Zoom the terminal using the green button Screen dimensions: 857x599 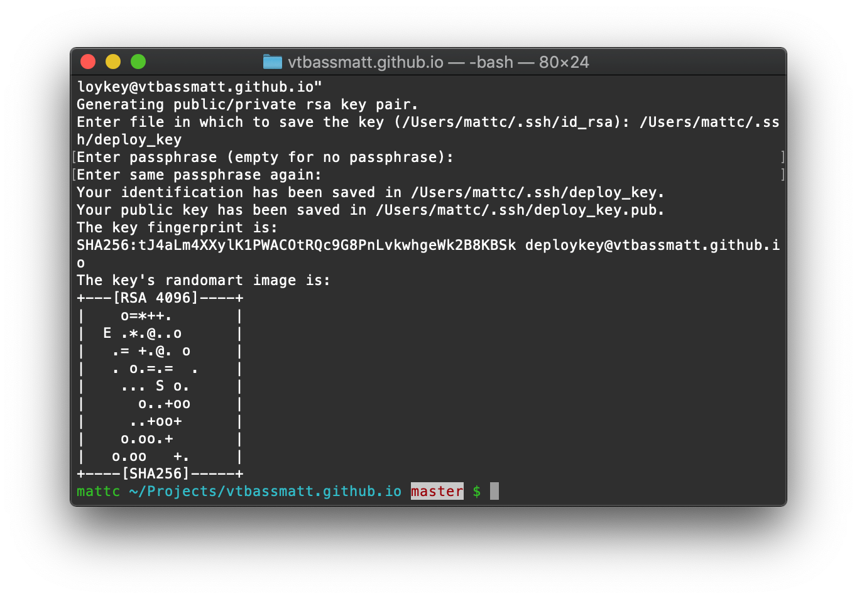[138, 62]
